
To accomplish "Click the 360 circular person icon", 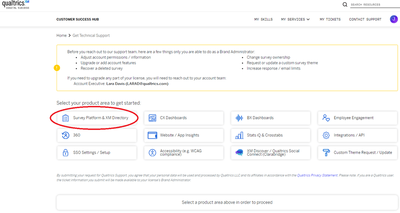I will [65, 135].
